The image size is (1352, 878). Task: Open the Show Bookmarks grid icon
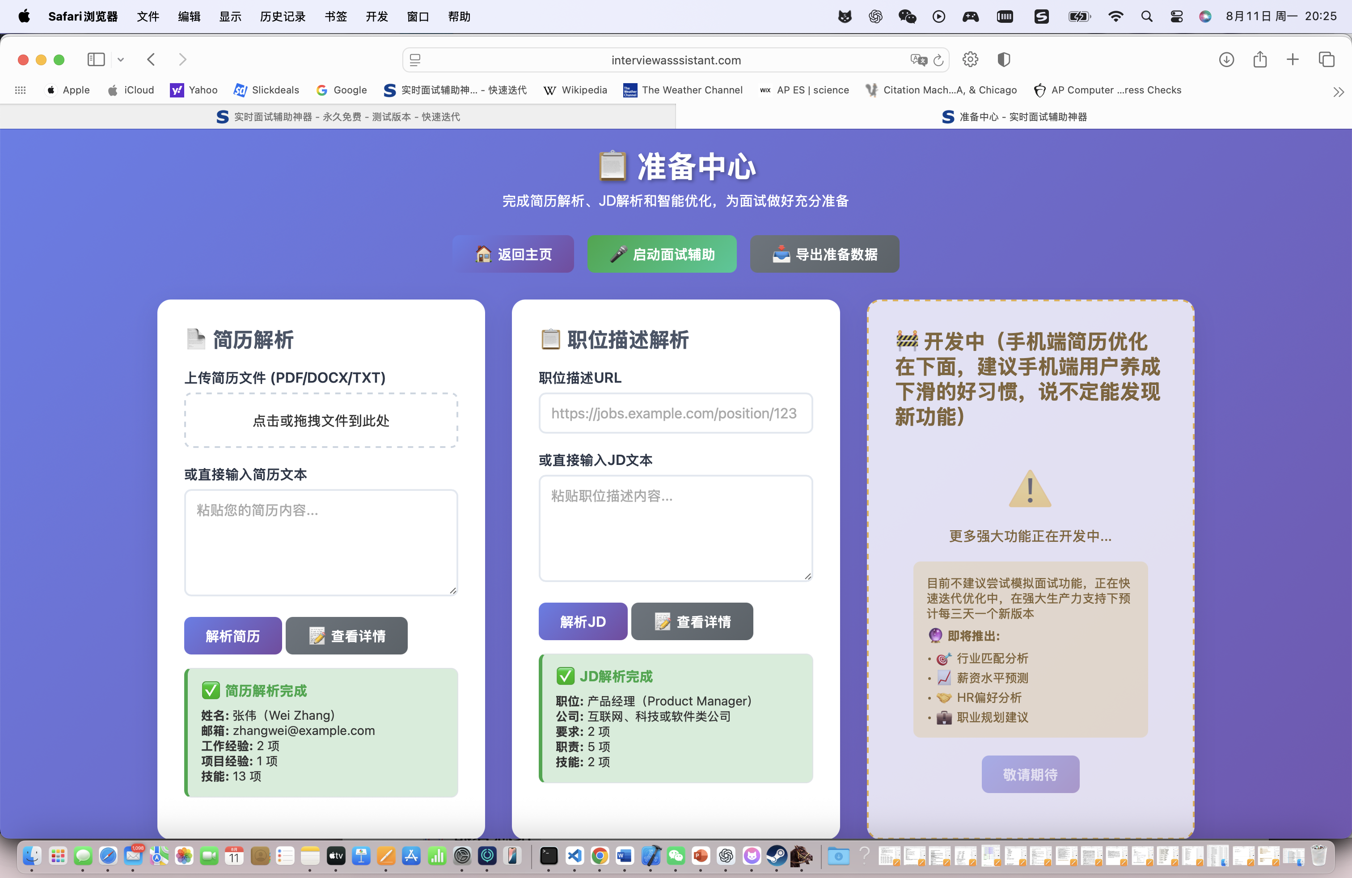coord(21,90)
